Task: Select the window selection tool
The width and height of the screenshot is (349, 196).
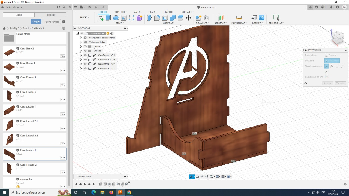Action: click(x=276, y=18)
